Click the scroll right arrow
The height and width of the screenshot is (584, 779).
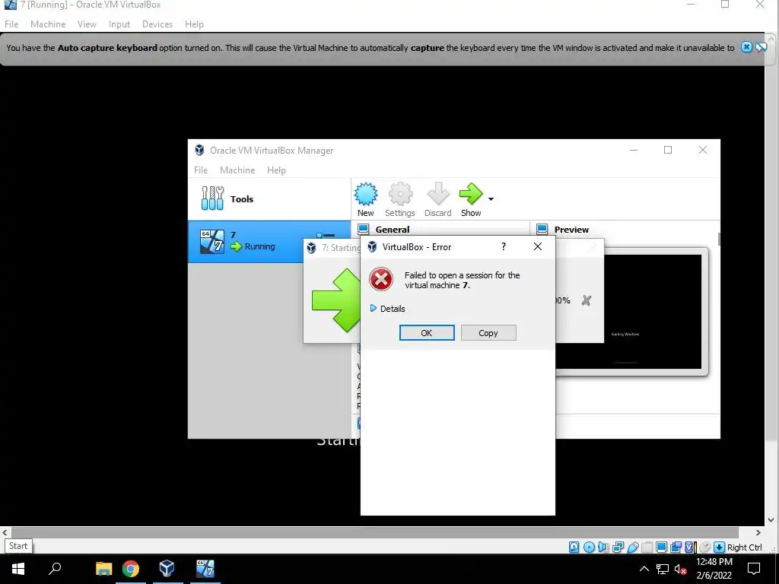point(758,532)
